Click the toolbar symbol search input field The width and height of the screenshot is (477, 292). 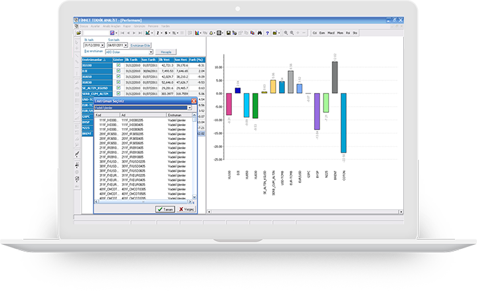pyautogui.click(x=96, y=33)
